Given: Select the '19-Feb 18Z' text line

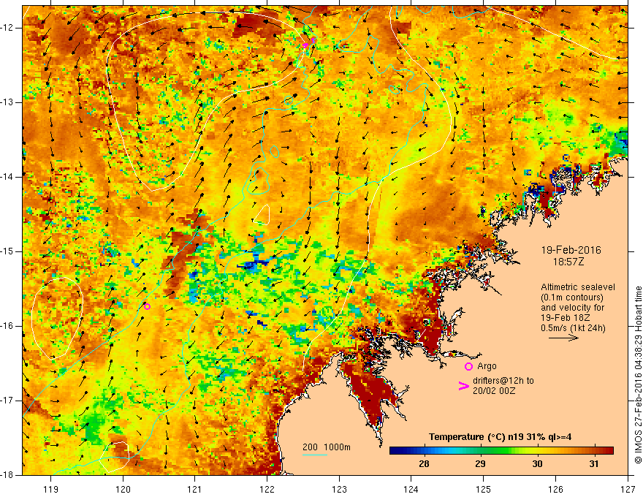Looking at the screenshot, I should [564, 318].
